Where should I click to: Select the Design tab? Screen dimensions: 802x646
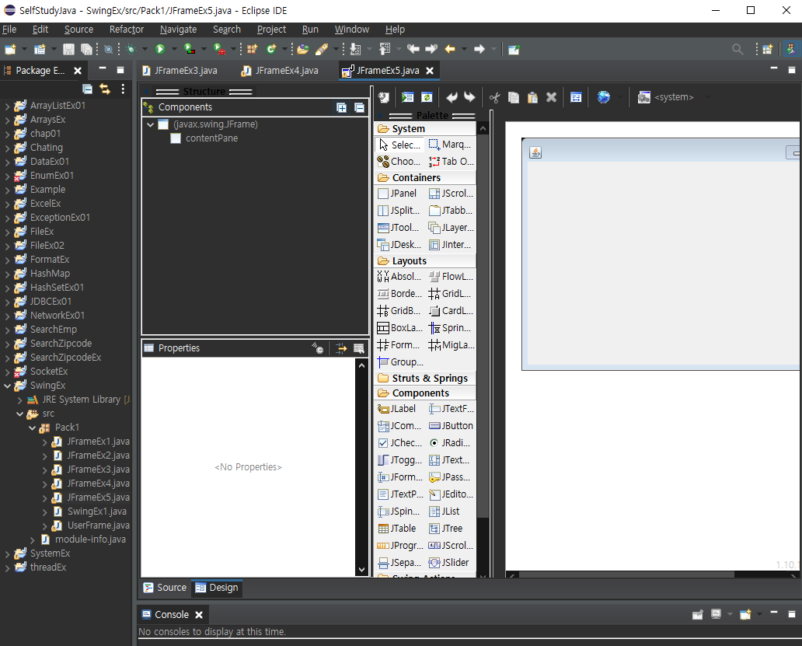[217, 588]
